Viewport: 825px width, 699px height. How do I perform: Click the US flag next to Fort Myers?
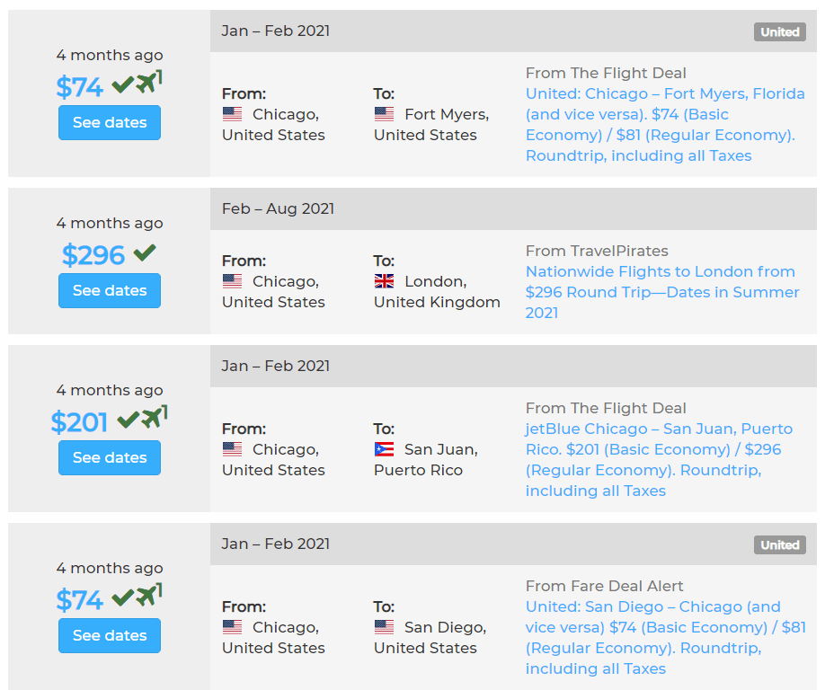(x=384, y=114)
